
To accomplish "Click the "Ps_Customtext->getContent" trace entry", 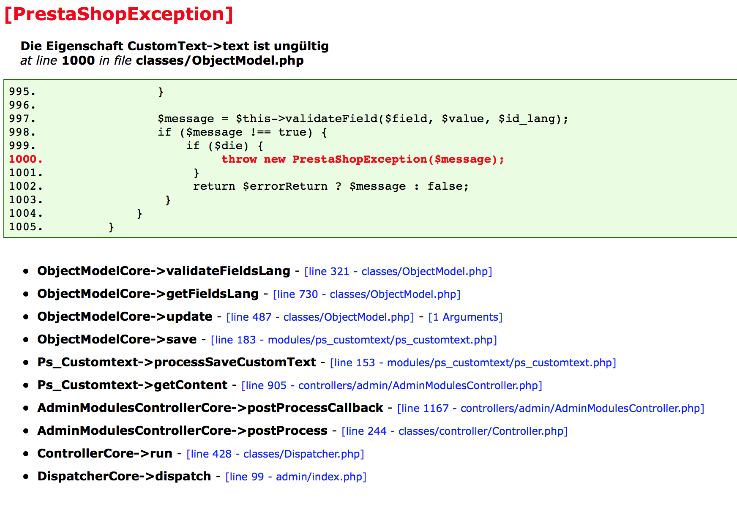I will point(132,385).
